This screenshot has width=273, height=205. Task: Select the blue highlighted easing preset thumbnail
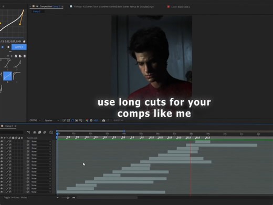tap(7, 76)
